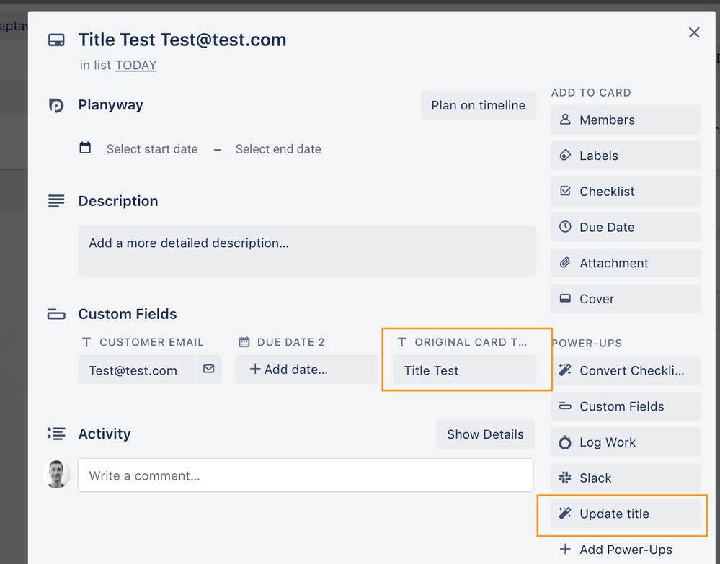Open Custom Fields power-up
The height and width of the screenshot is (564, 720).
pos(625,406)
